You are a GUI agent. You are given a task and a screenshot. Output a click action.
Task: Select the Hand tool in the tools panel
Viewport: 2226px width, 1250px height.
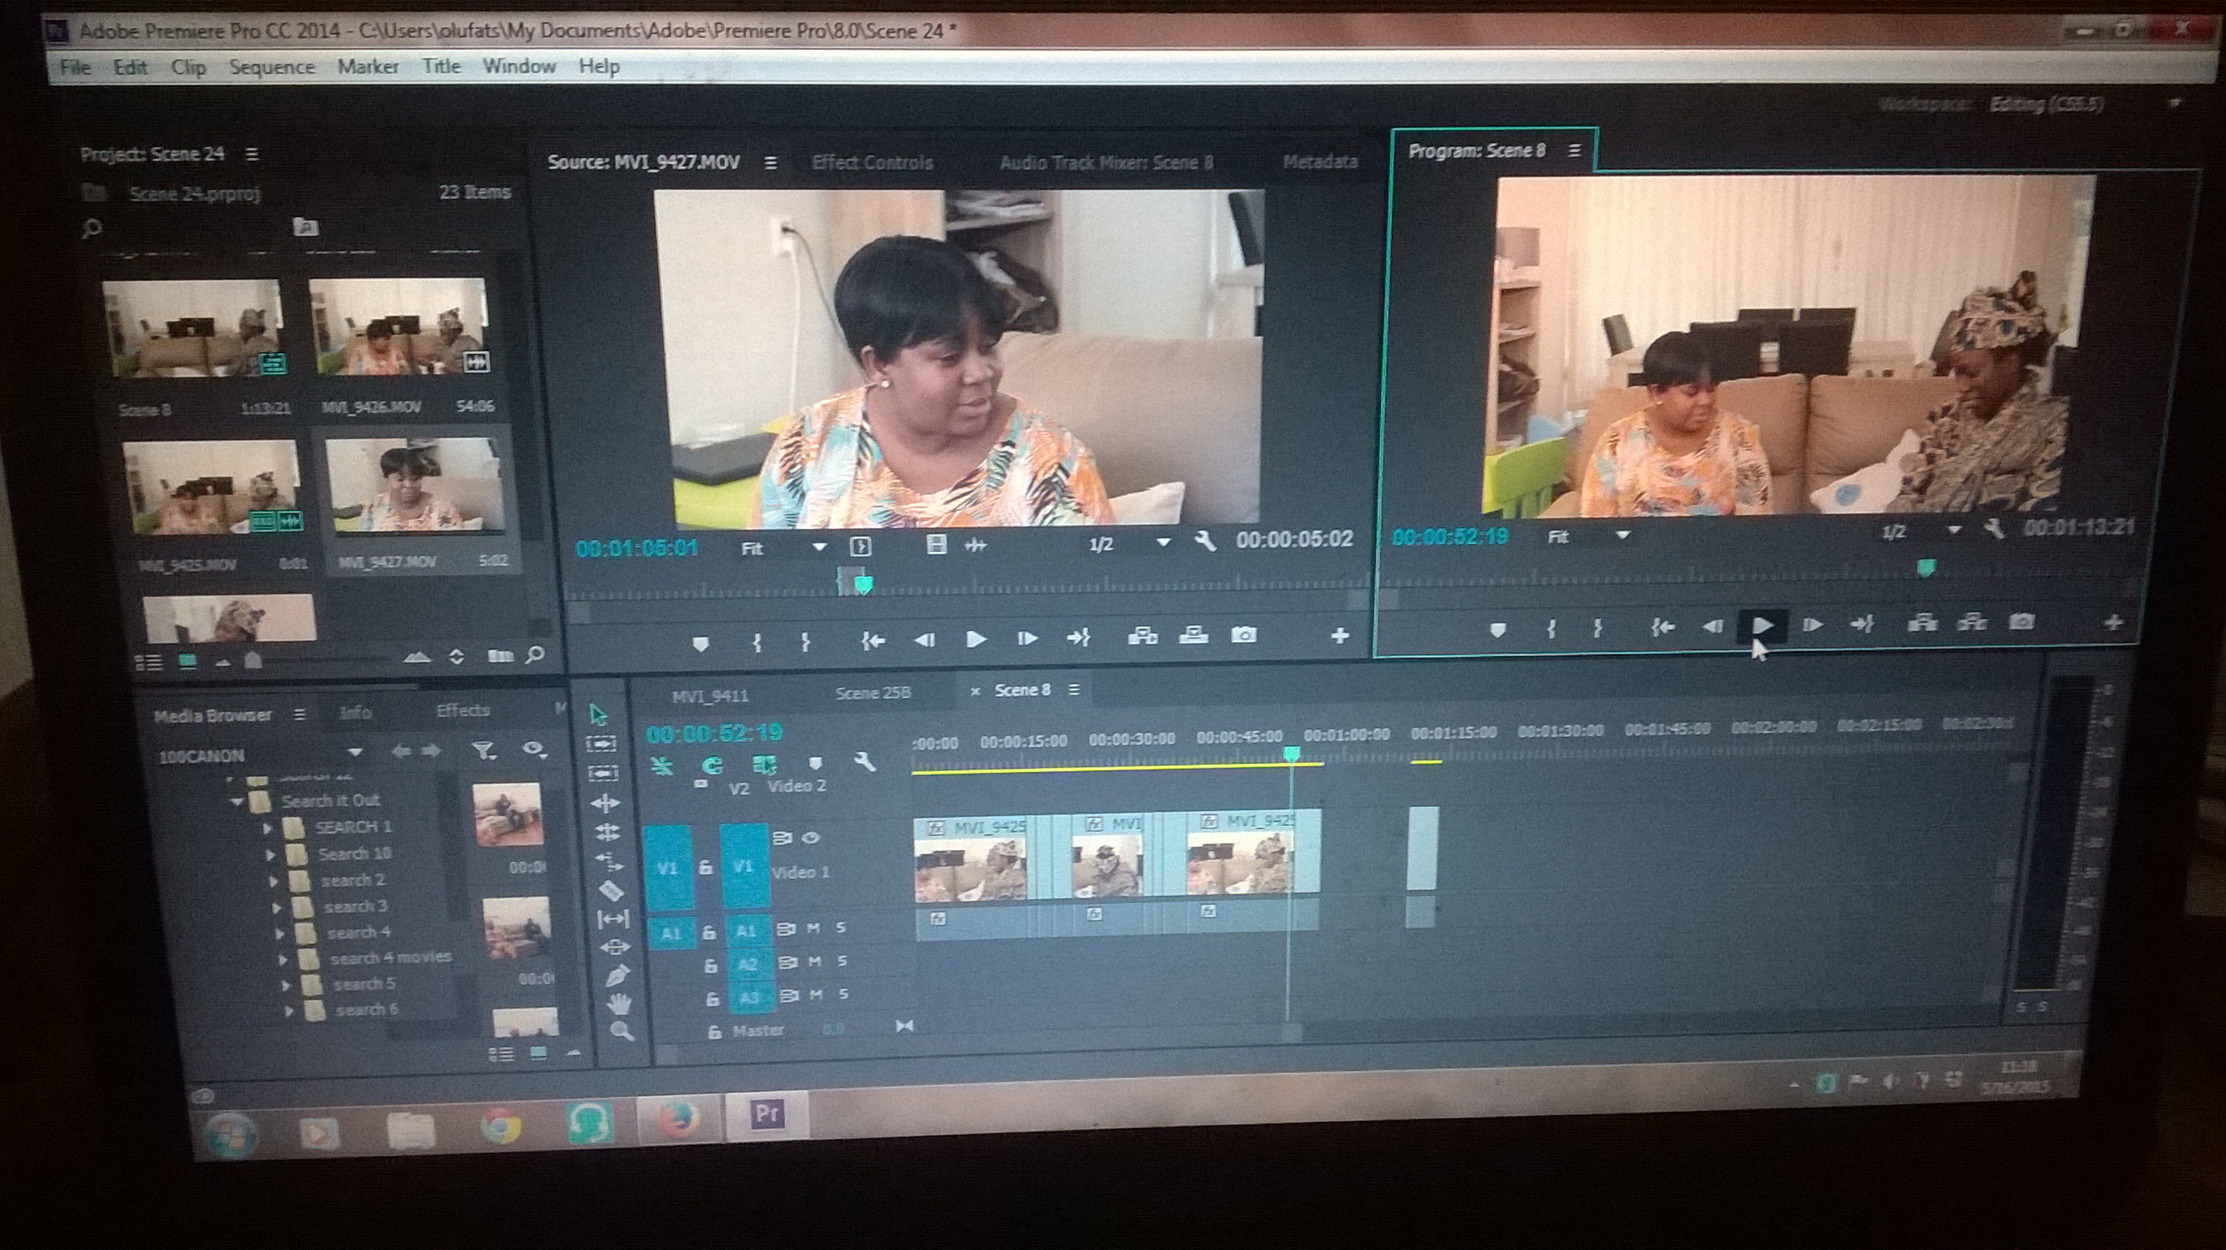pos(618,1004)
